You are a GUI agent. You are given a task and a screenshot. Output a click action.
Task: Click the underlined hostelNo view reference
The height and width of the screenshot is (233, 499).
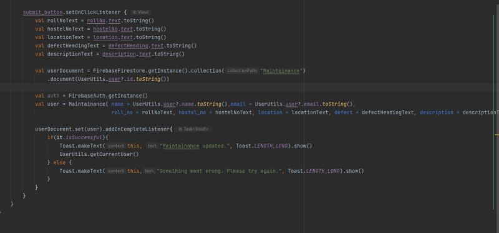(105, 29)
